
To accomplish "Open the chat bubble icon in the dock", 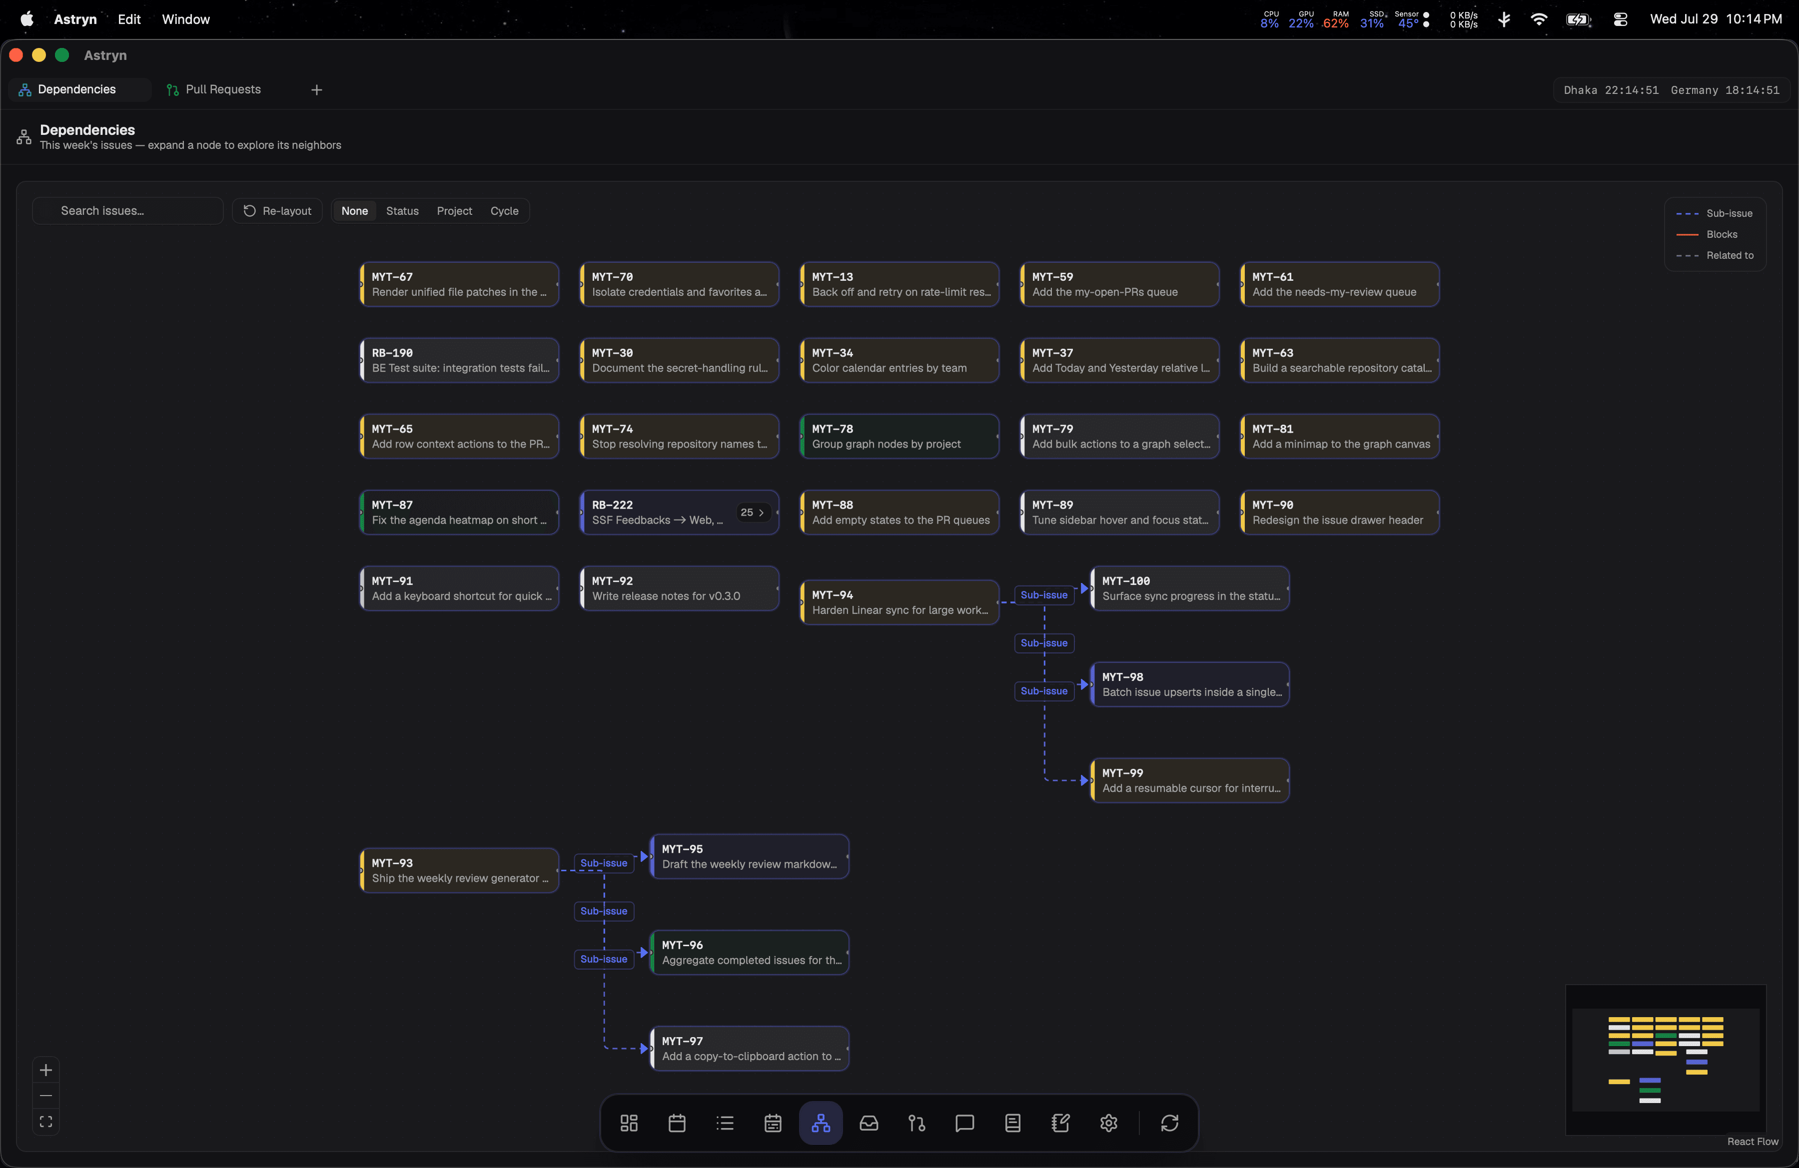I will point(964,1123).
